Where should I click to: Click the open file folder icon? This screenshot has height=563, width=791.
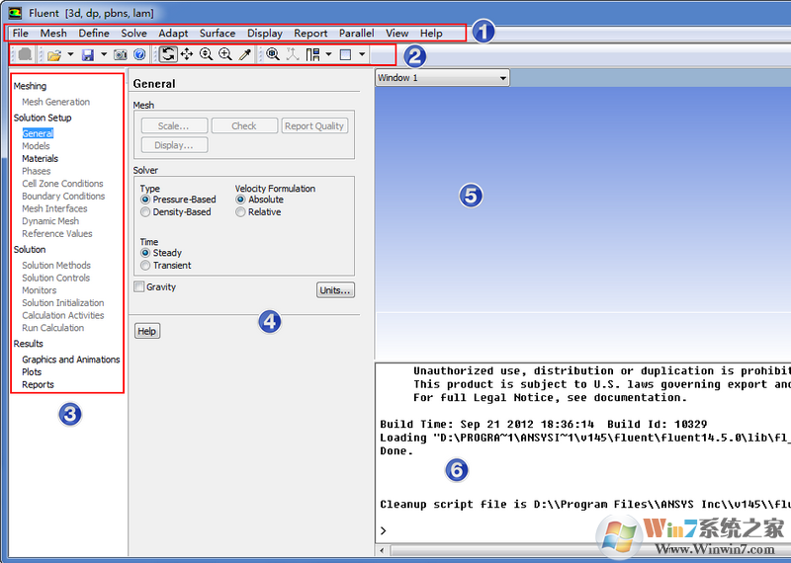54,54
